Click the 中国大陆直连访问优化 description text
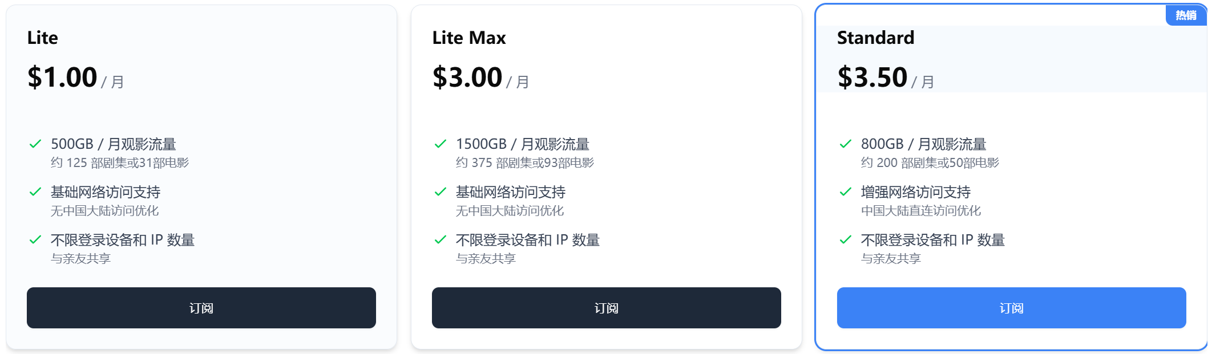Viewport: 1212px width, 354px height. [921, 211]
